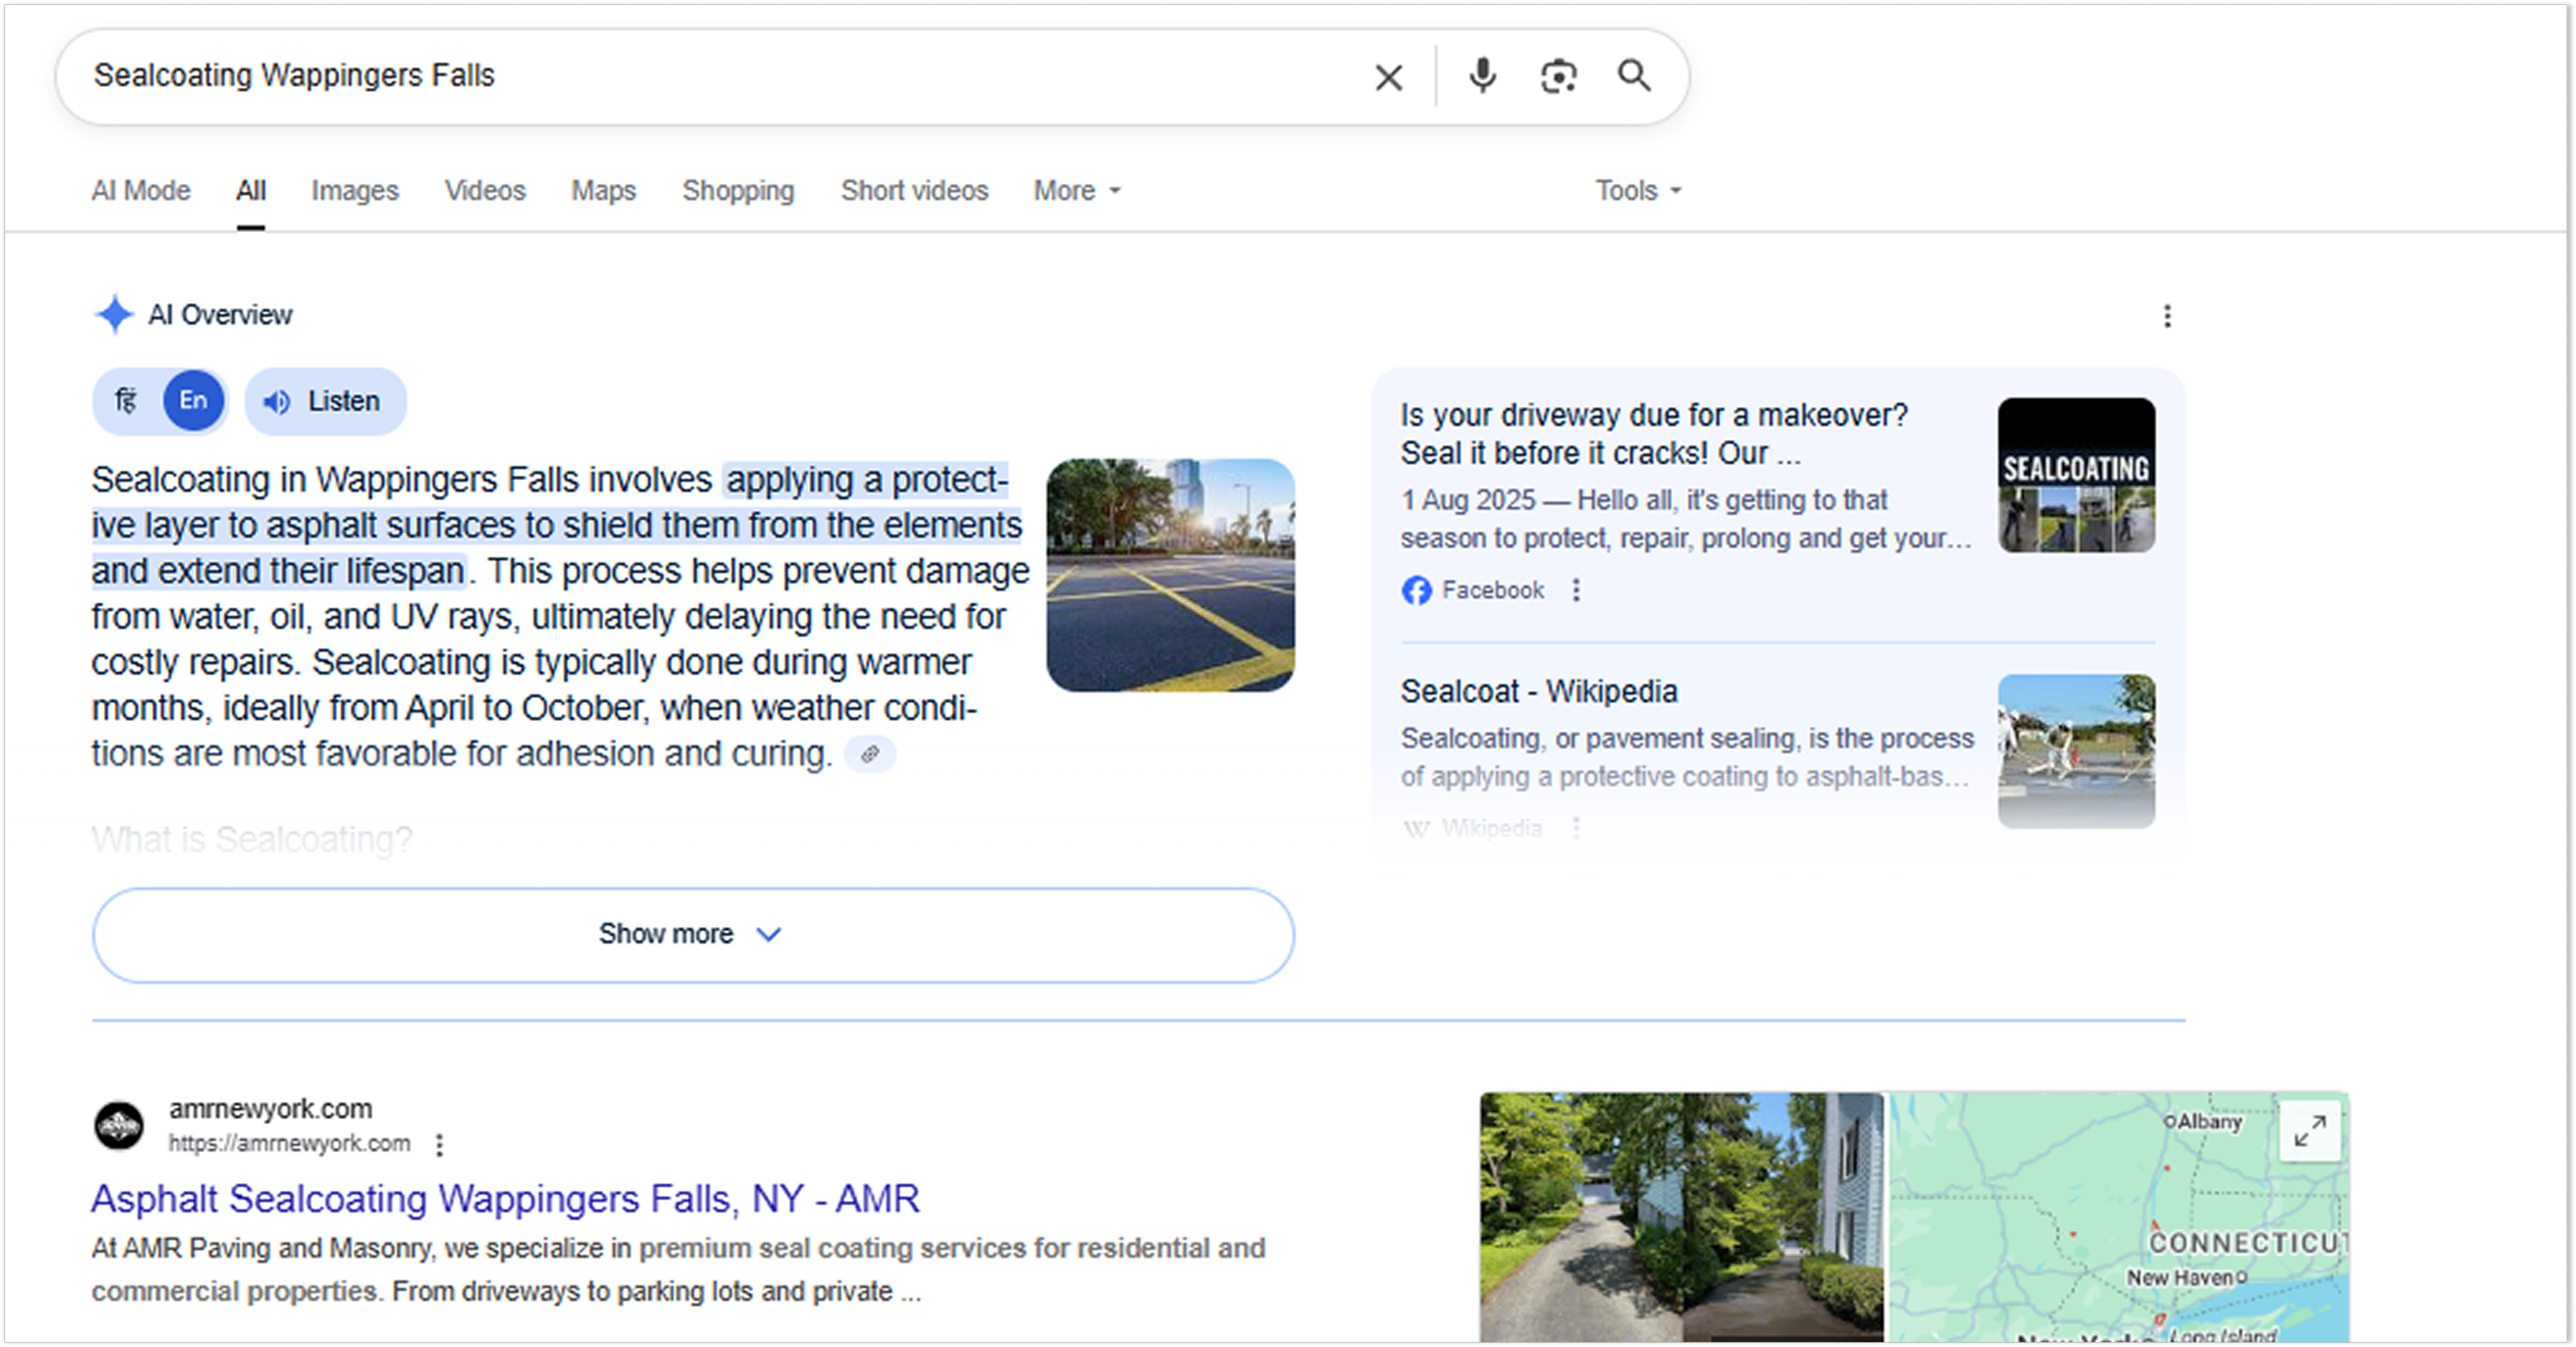Image resolution: width=2576 pixels, height=1347 pixels.
Task: Clear the search box with the X icon
Action: [1388, 77]
